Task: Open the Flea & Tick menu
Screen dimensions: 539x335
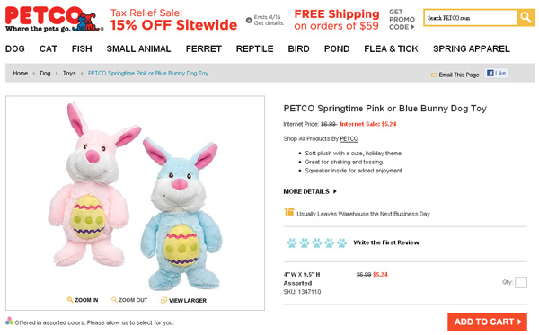Action: coord(391,48)
